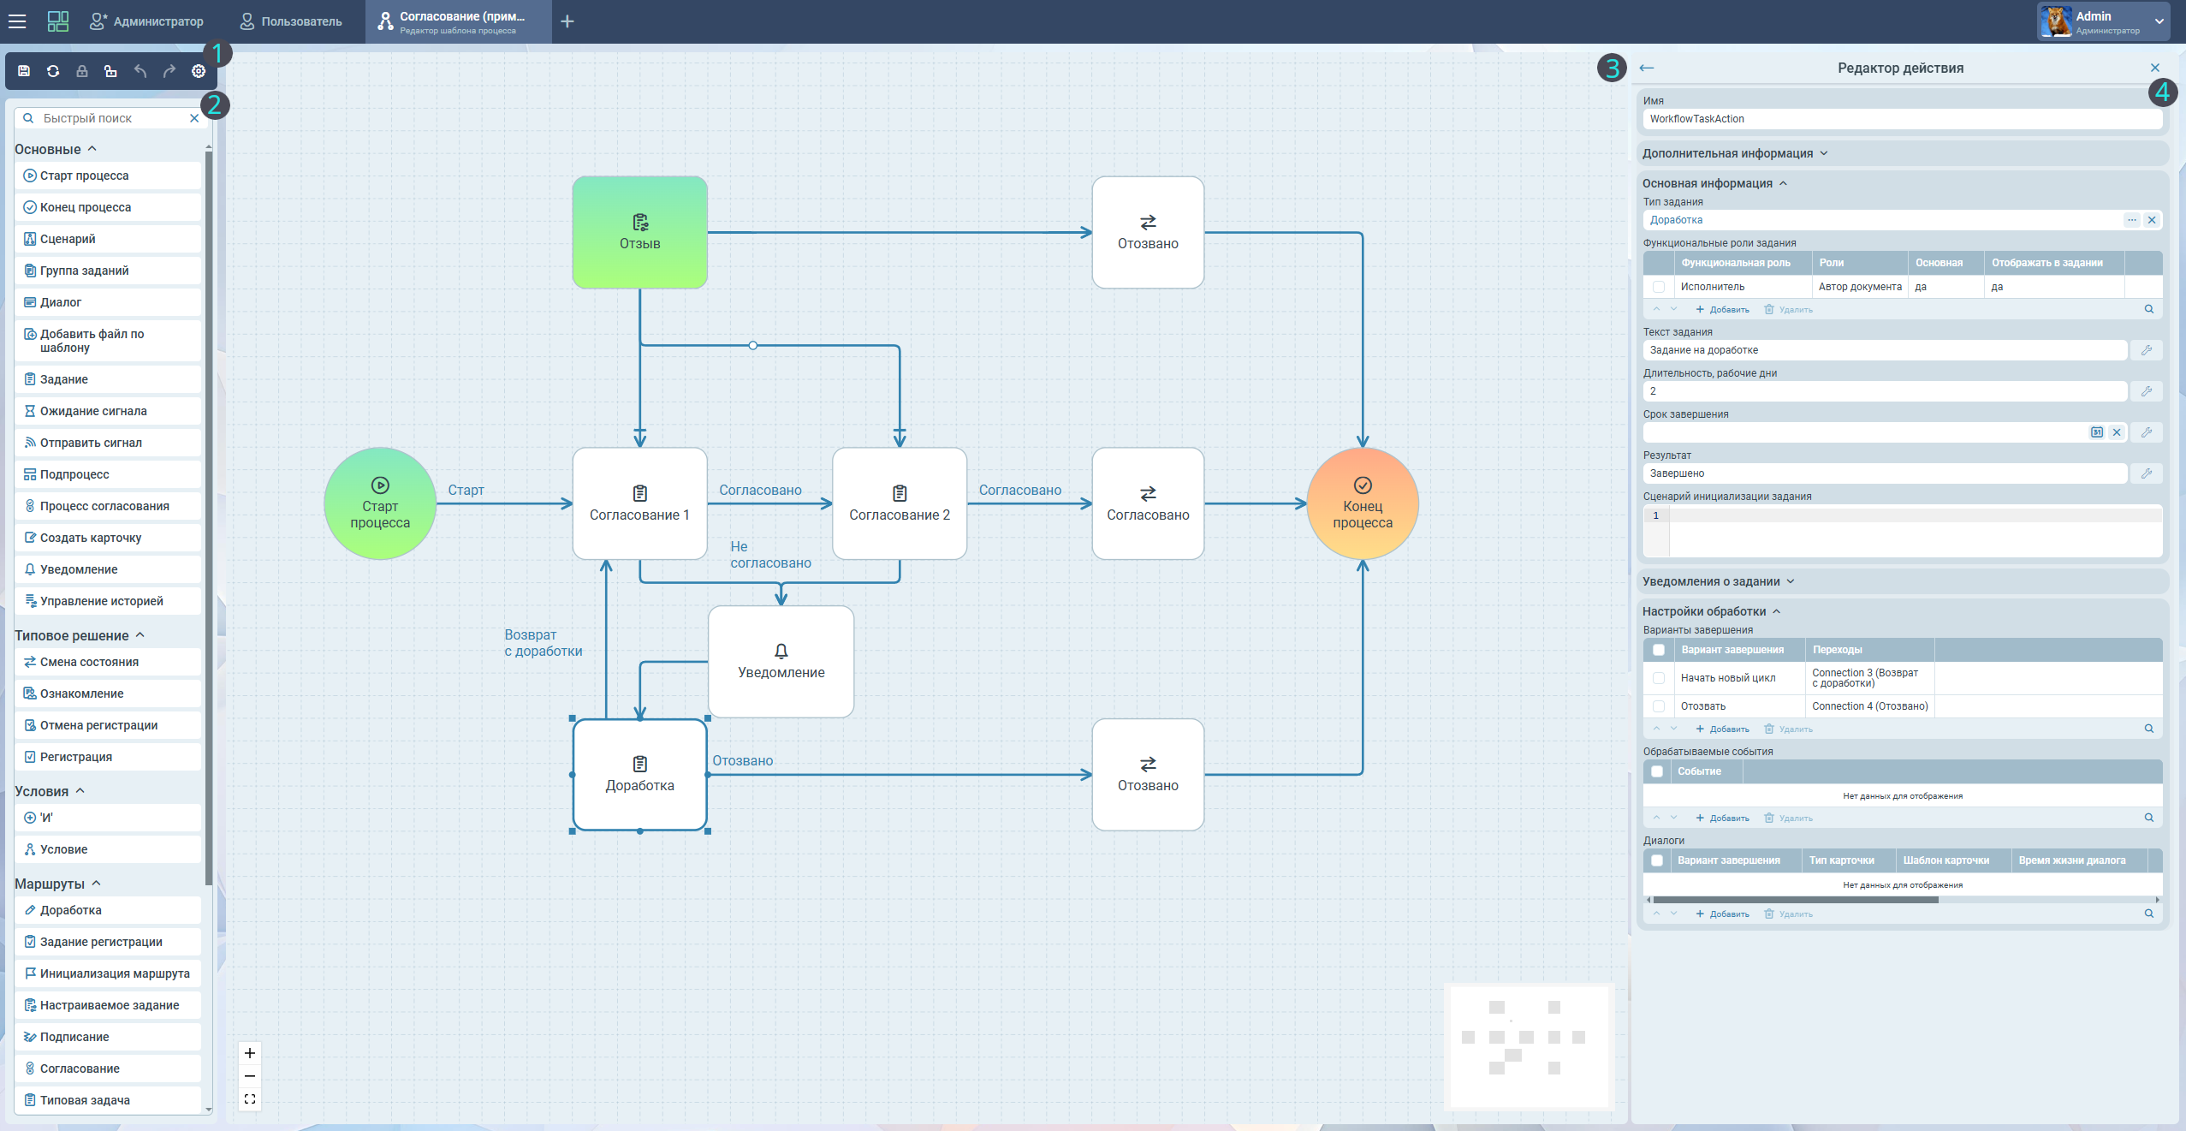Select the Уведомление node on the canvas
The image size is (2186, 1131).
pos(781,662)
